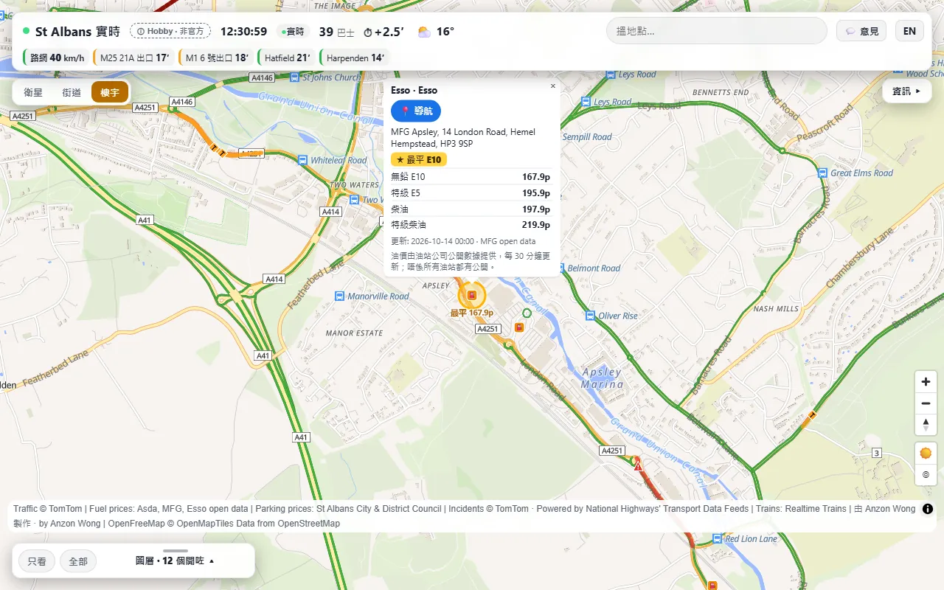Select the Red Lion Lane bus stop icon
The height and width of the screenshot is (590, 944).
(717, 539)
